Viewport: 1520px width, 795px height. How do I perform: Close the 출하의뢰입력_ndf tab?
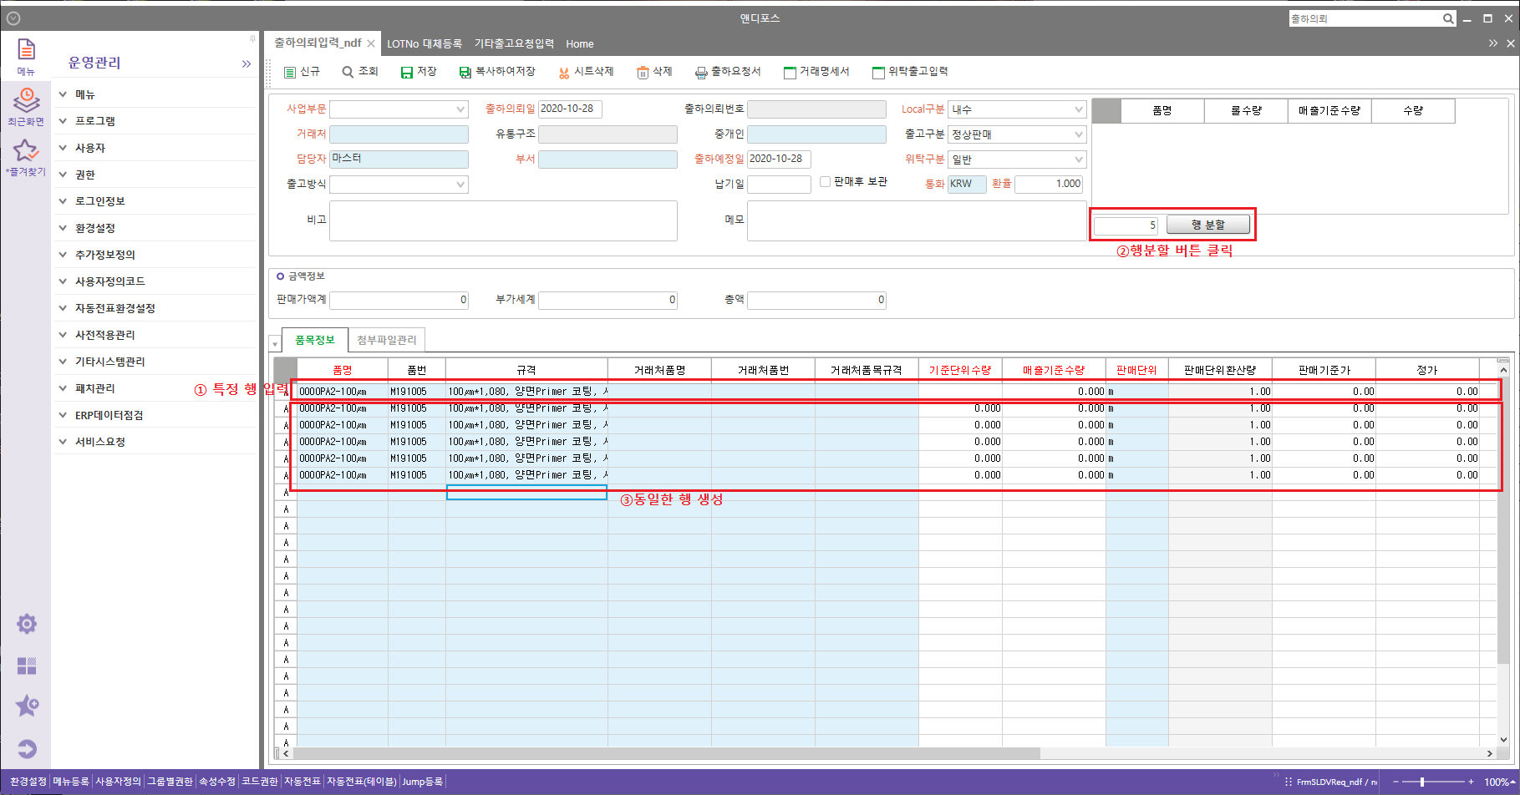(371, 43)
